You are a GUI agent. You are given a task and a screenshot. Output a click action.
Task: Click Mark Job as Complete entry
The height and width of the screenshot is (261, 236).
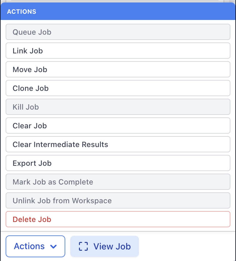[118, 182]
